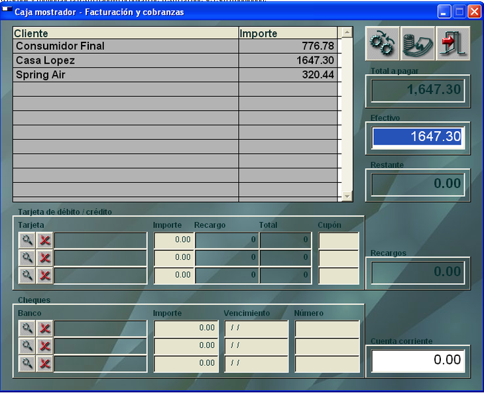Click the Restante display field
Image resolution: width=484 pixels, height=393 pixels.
pyautogui.click(x=418, y=184)
